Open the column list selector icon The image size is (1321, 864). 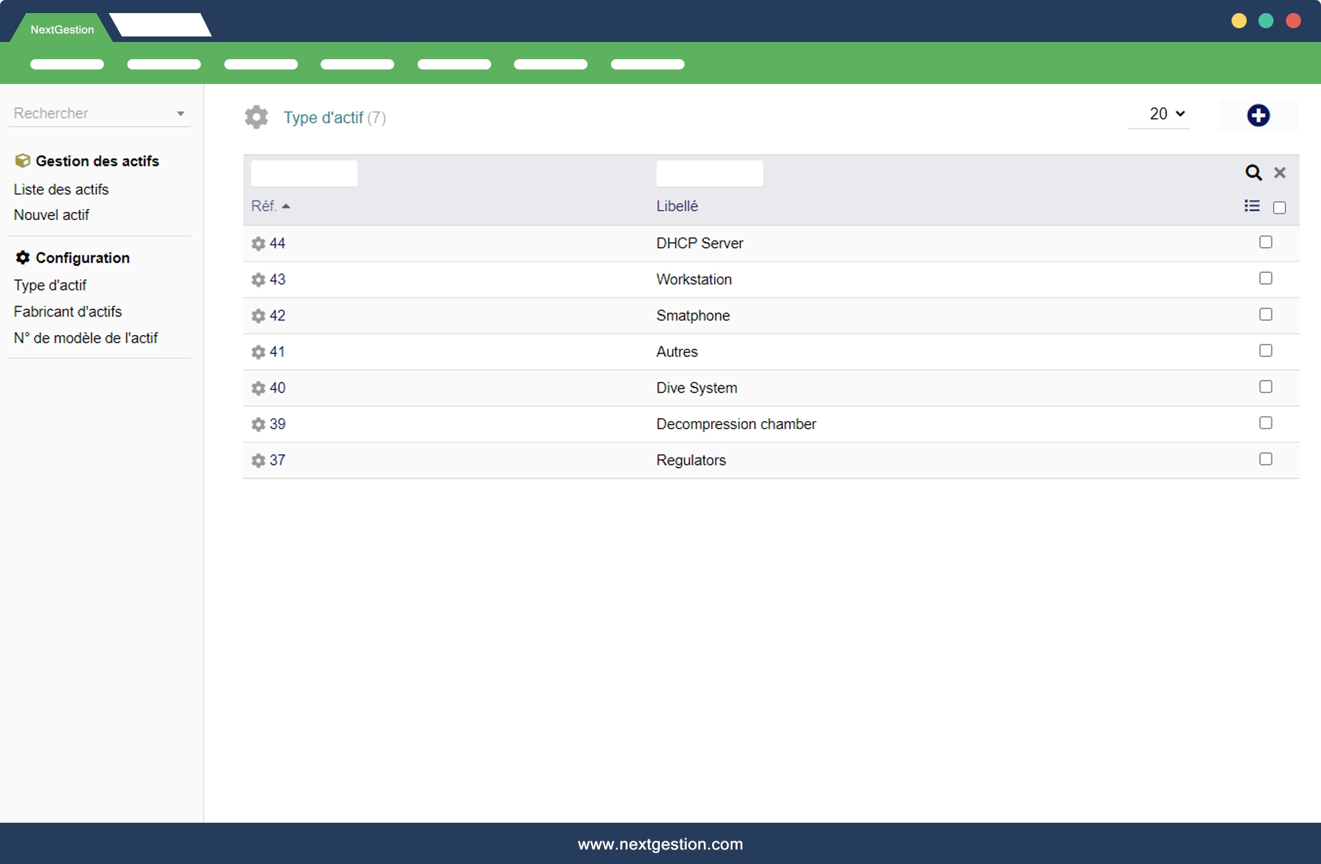tap(1252, 206)
